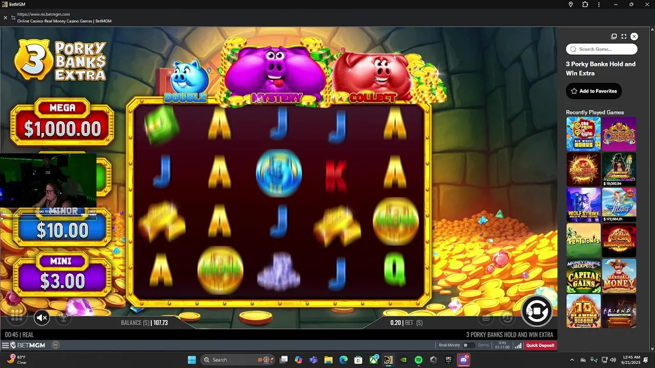The image size is (655, 368).
Task: Open the Fire Blitz game thumbnail
Action: point(583,169)
